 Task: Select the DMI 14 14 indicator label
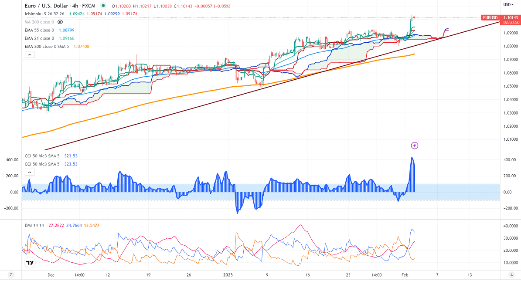point(35,225)
